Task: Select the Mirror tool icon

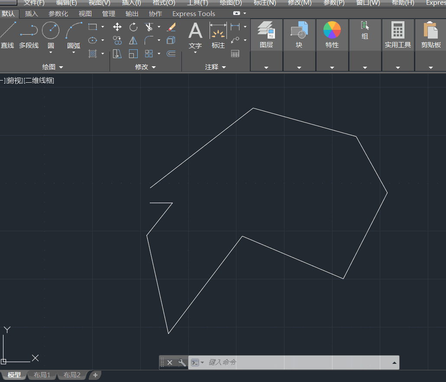Action: [133, 40]
